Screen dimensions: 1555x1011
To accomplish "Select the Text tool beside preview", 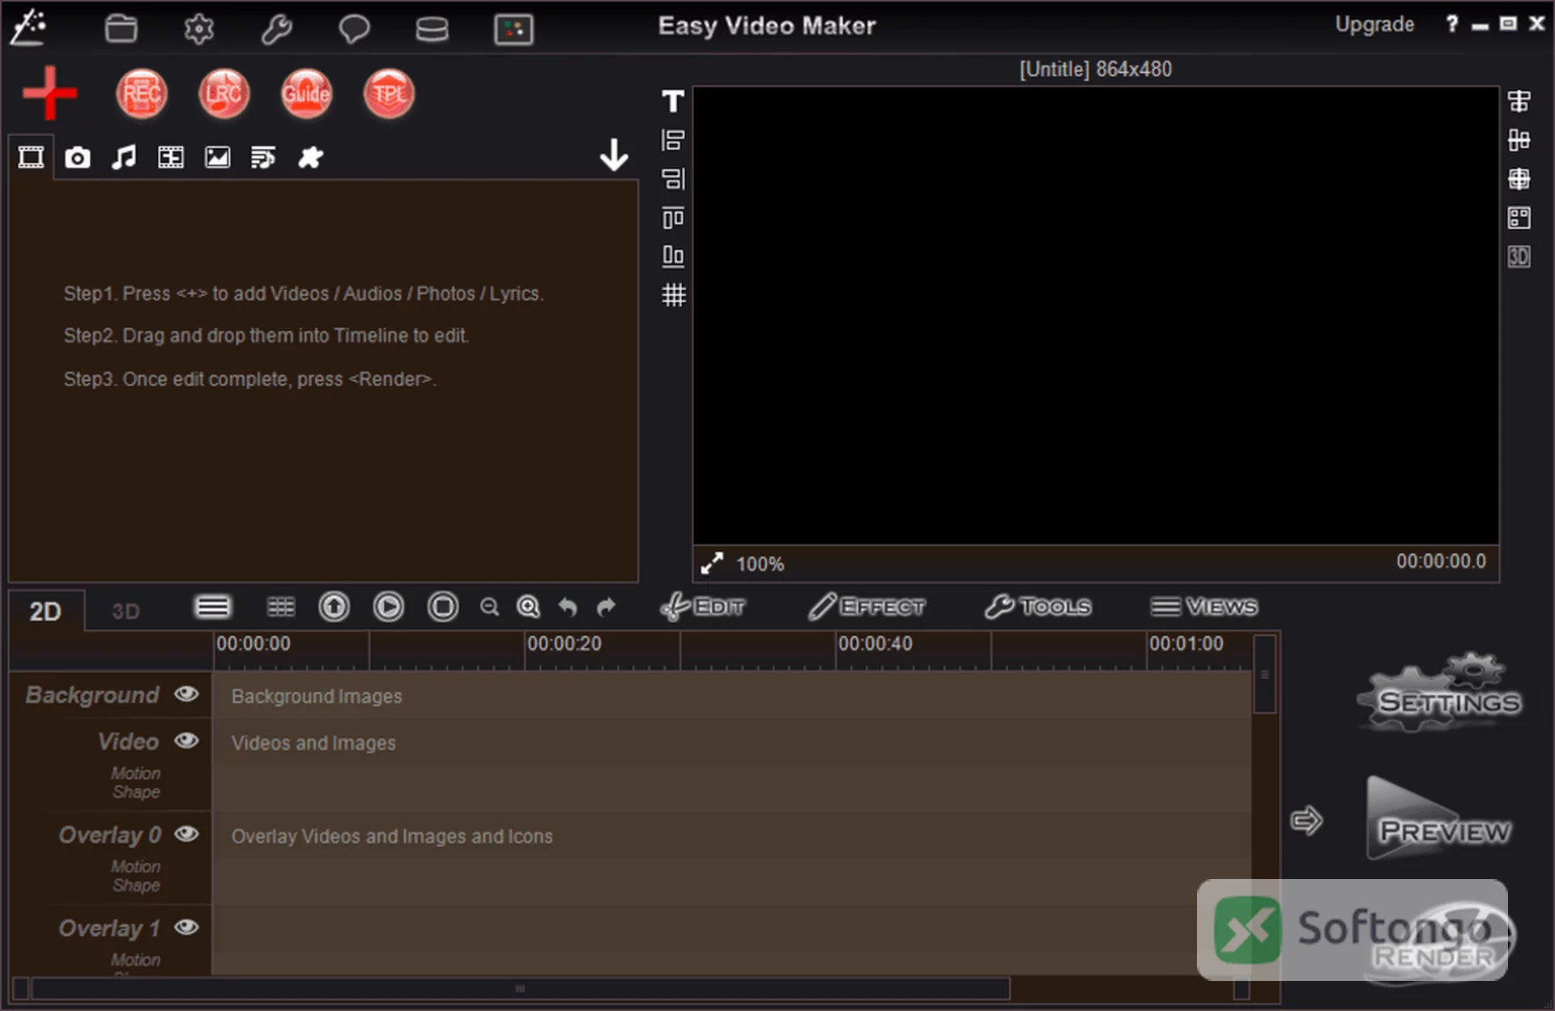I will [x=673, y=101].
